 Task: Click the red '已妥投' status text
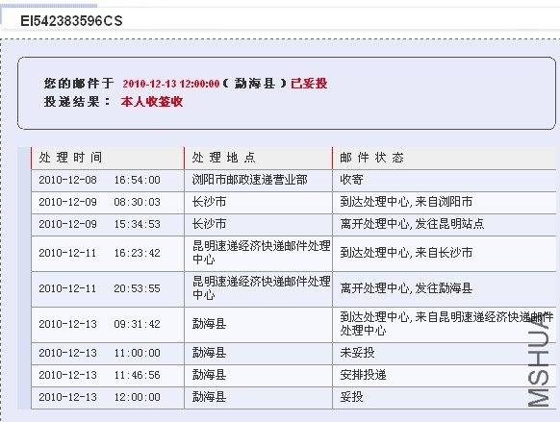(x=309, y=83)
